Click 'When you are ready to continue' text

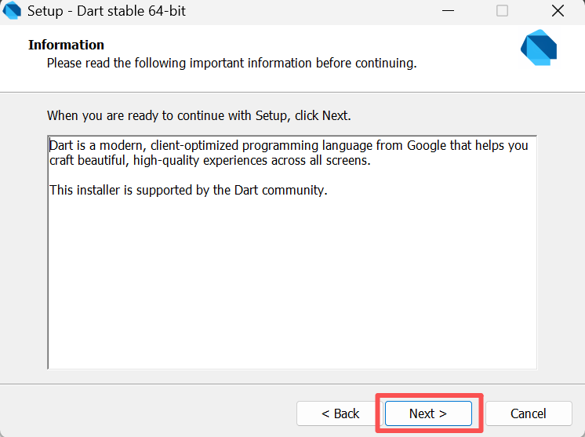coord(199,115)
